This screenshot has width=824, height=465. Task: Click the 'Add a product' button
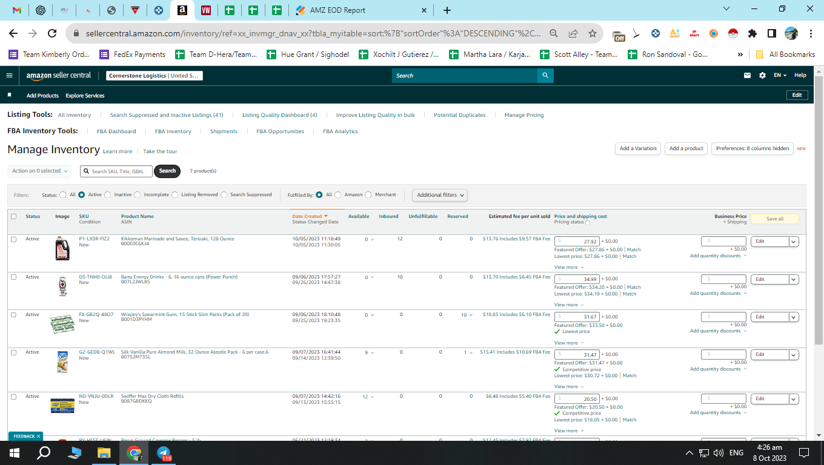click(686, 148)
